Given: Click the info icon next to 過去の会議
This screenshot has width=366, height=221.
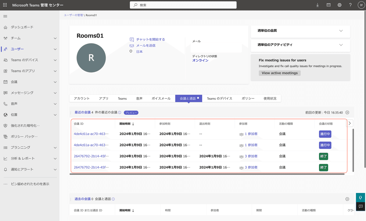Looking at the screenshot, I should tap(113, 199).
